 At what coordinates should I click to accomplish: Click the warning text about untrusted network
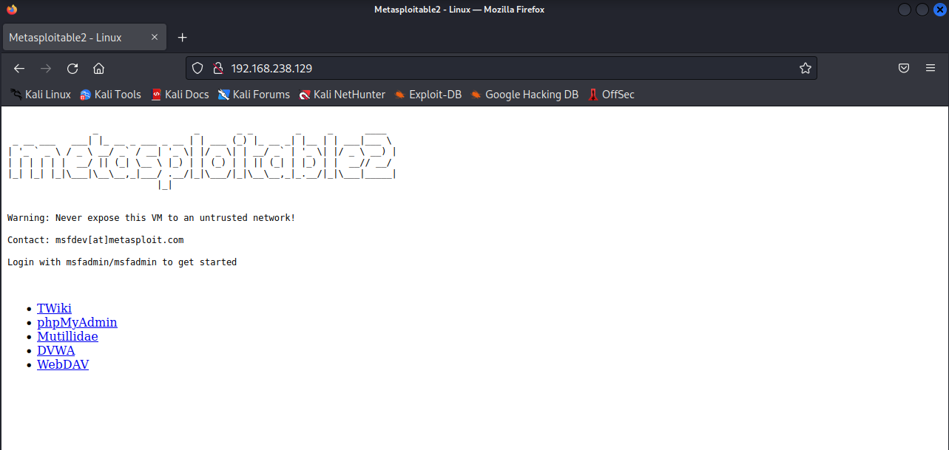click(151, 218)
